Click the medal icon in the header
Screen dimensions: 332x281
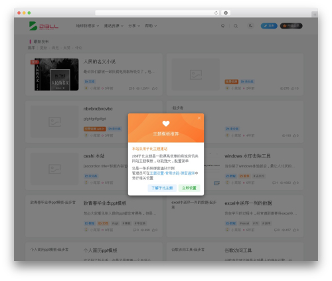(x=222, y=26)
